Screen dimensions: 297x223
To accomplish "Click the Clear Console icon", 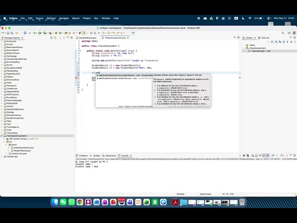I will pyautogui.click(x=252, y=156).
